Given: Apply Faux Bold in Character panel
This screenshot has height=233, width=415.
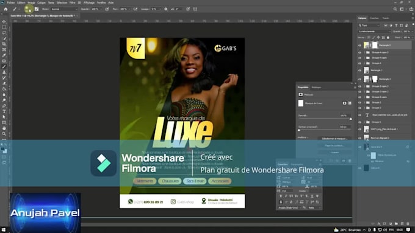Looking at the screenshot, I should pos(281,196).
